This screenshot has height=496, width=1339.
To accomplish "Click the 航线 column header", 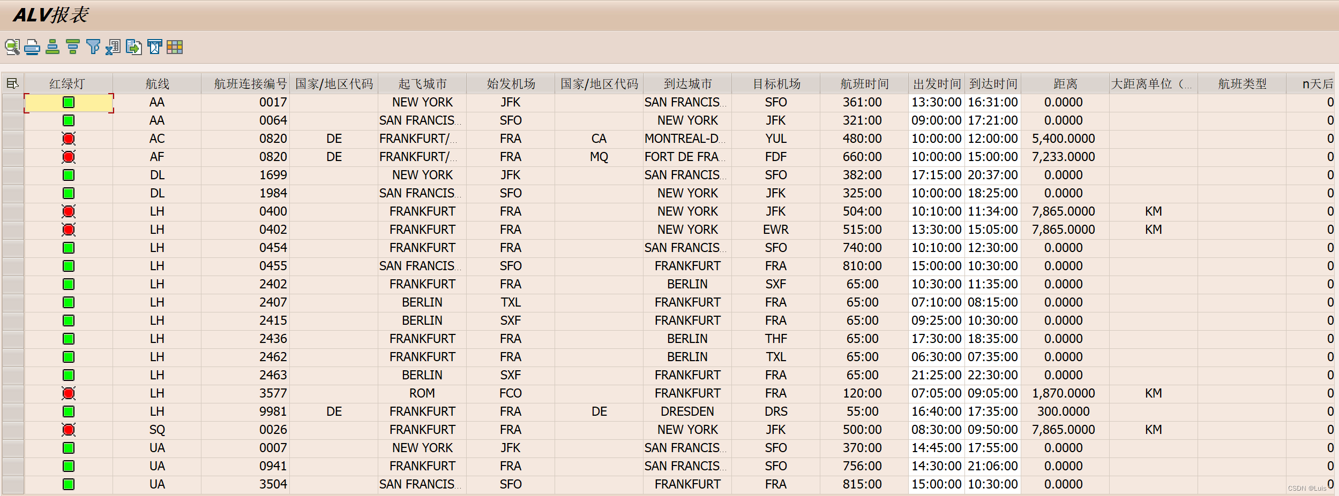I will coord(157,84).
